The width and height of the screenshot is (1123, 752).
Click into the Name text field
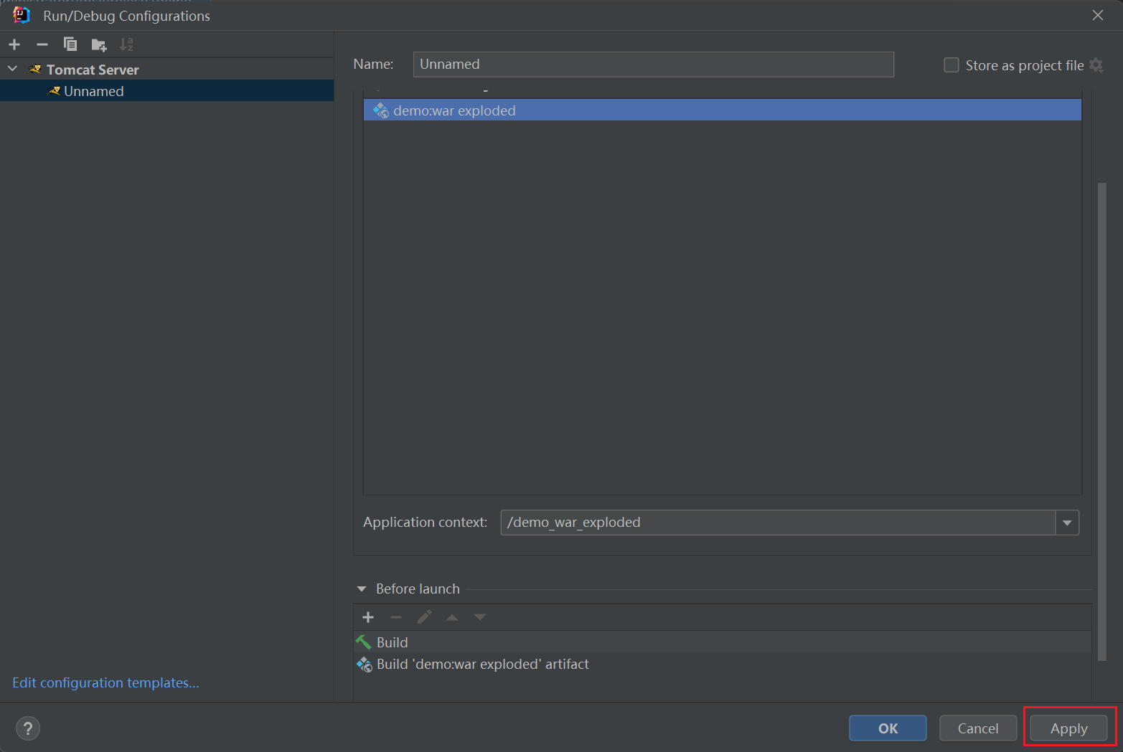point(653,65)
